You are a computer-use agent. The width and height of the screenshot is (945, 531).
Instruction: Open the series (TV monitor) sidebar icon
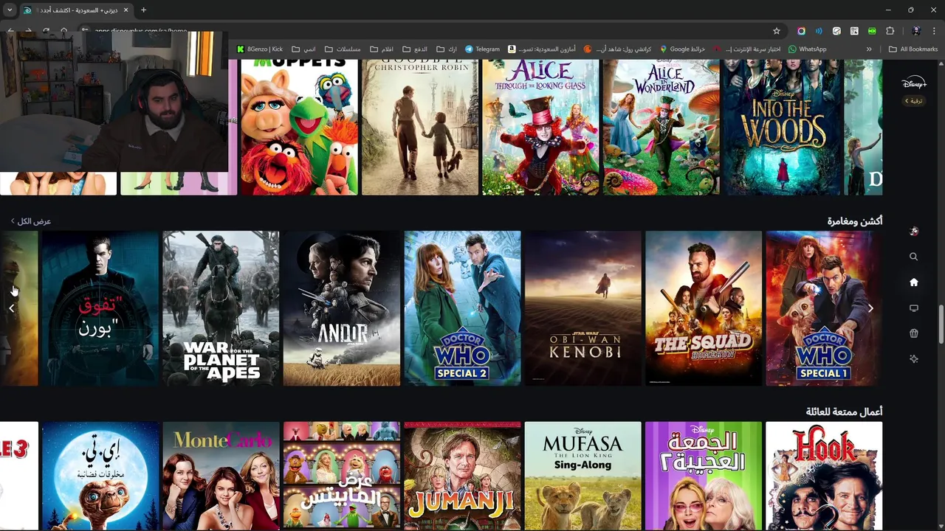point(913,308)
